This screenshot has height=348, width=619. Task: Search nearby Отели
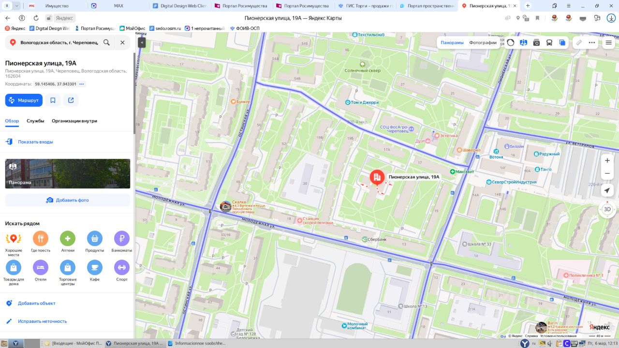click(x=41, y=271)
